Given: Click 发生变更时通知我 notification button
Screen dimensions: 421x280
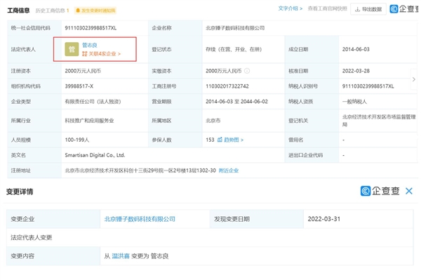Looking at the screenshot, I should tap(95, 11).
